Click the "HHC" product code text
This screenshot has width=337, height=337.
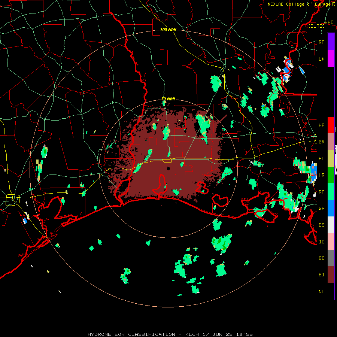(x=329, y=22)
